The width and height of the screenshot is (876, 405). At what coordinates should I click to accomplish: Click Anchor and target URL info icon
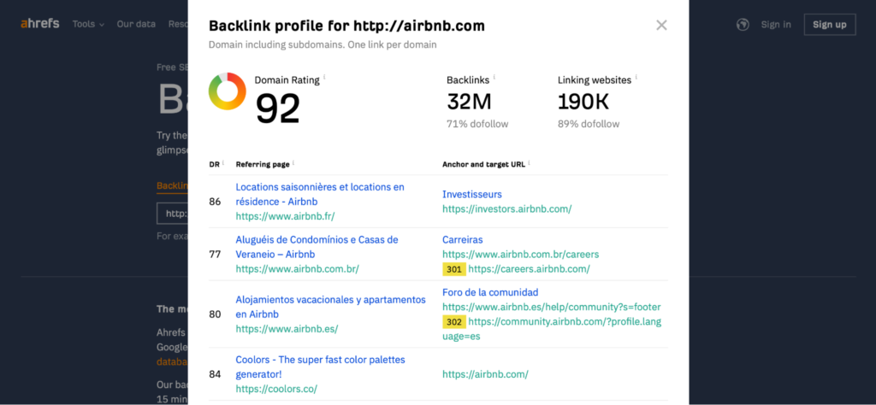click(x=529, y=162)
